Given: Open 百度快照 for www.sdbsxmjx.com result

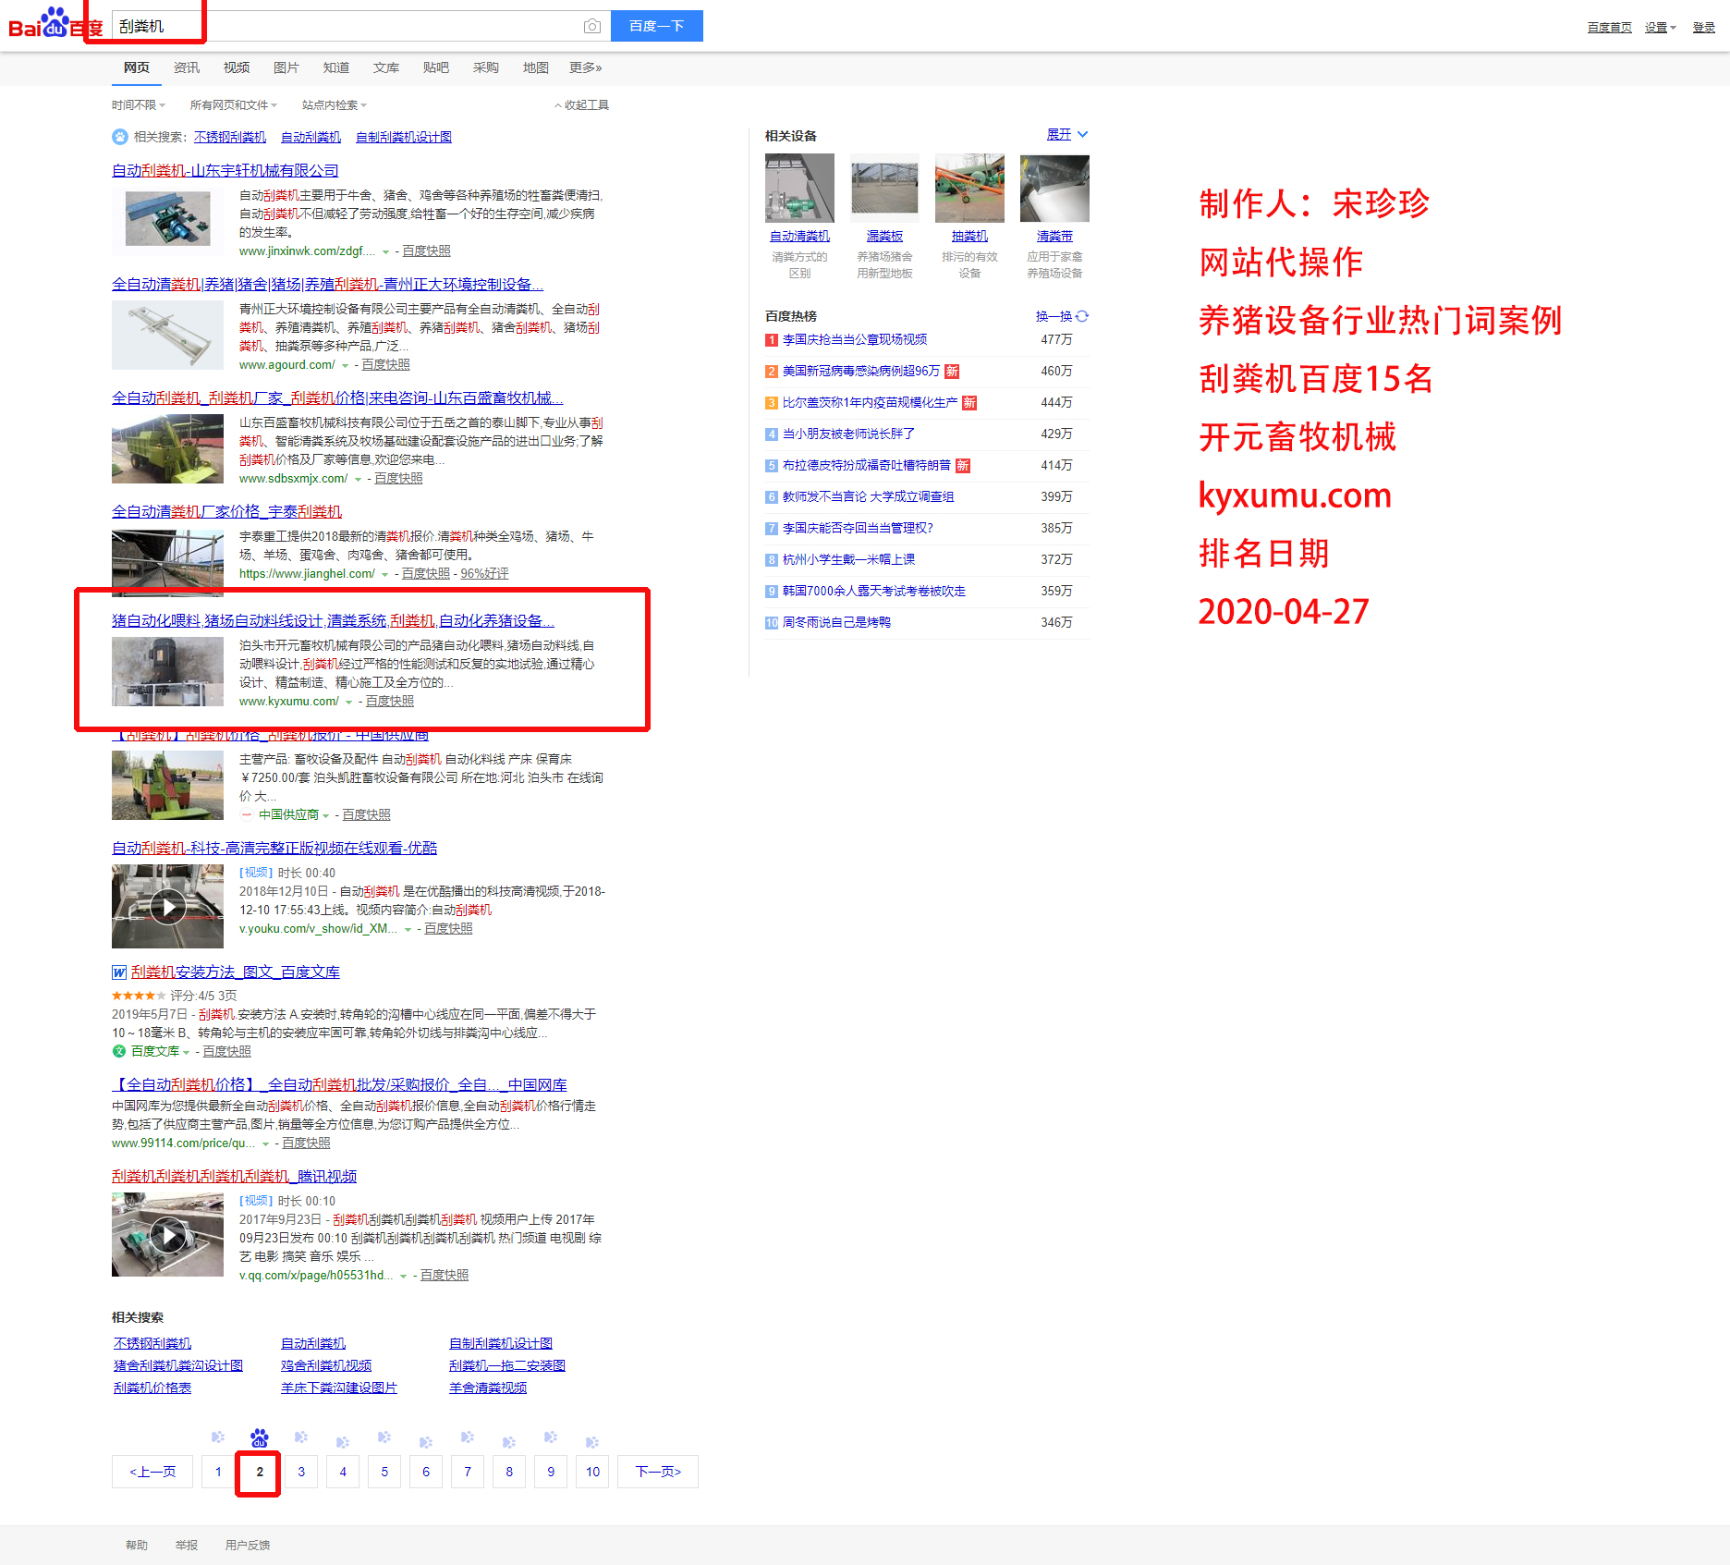Looking at the screenshot, I should click(x=398, y=479).
